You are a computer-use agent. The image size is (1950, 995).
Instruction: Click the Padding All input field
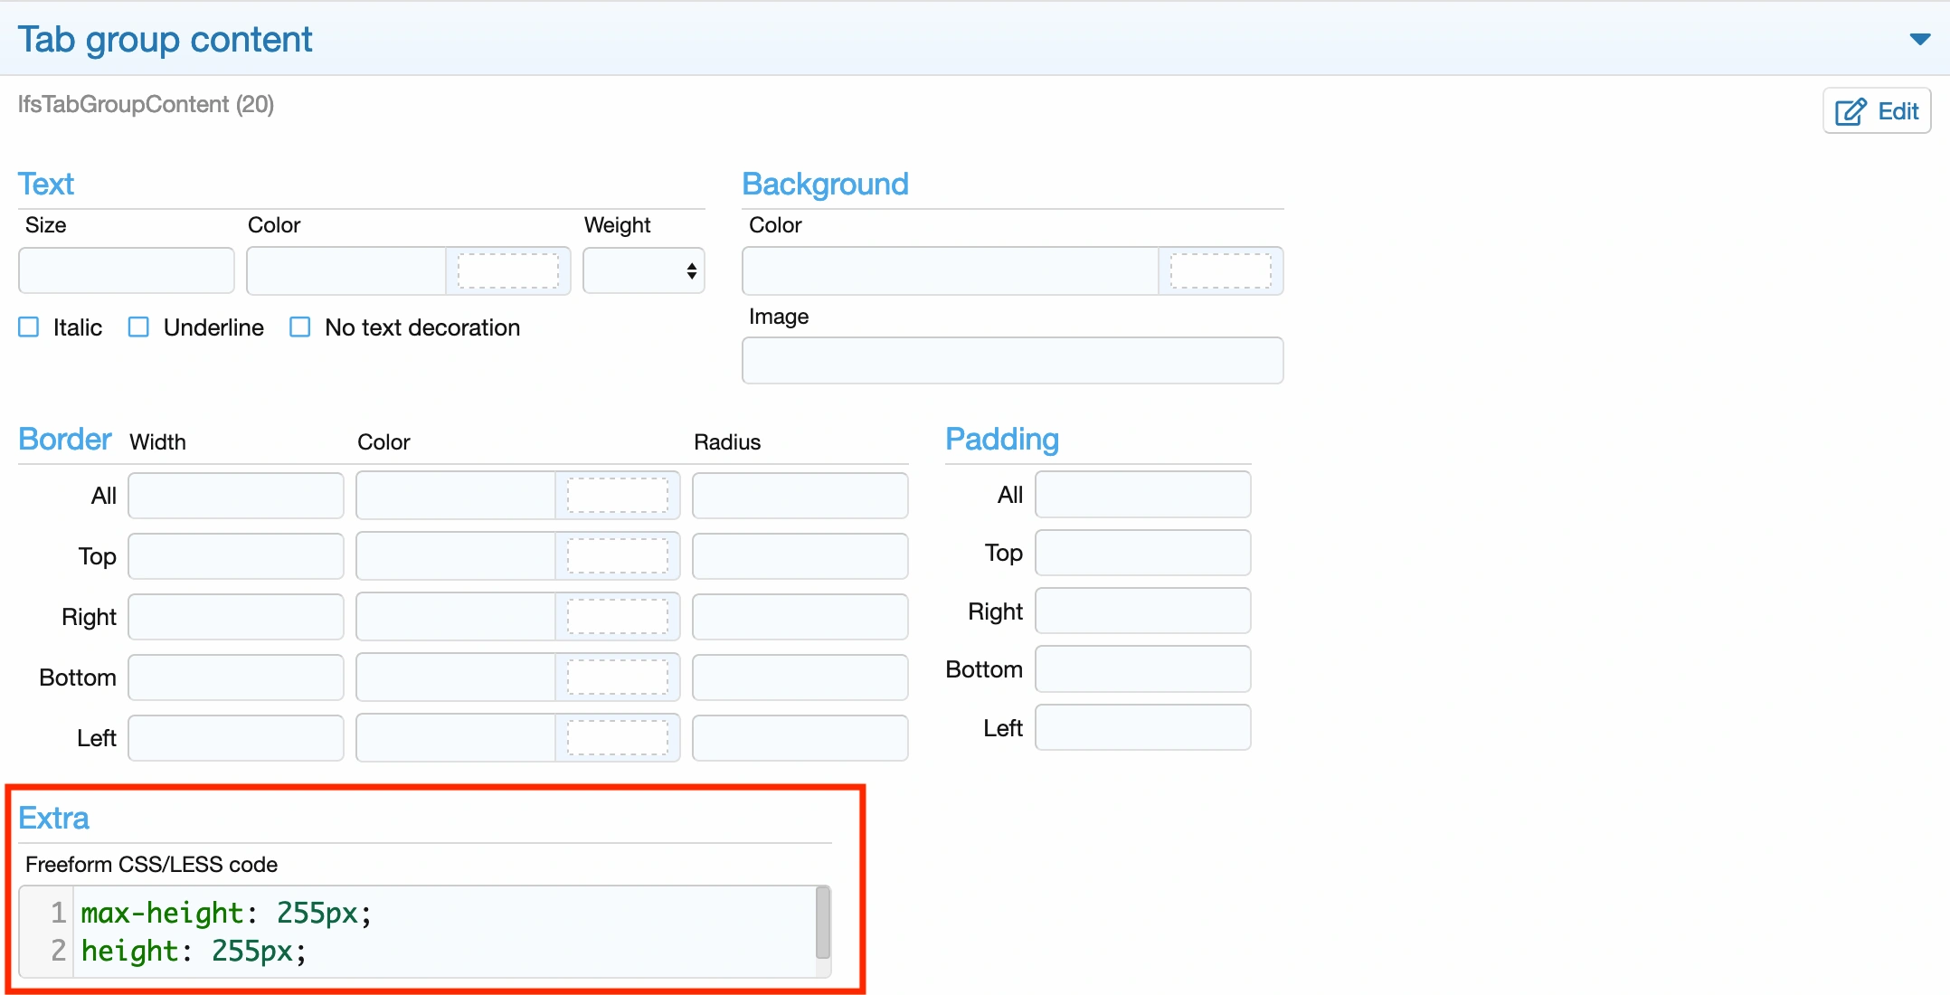point(1142,495)
